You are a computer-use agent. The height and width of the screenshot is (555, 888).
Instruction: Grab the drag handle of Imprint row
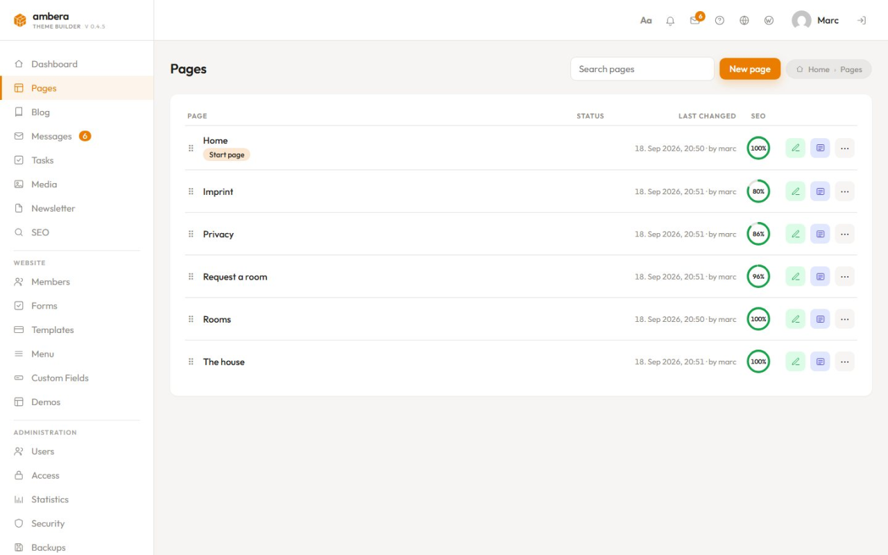(x=191, y=191)
